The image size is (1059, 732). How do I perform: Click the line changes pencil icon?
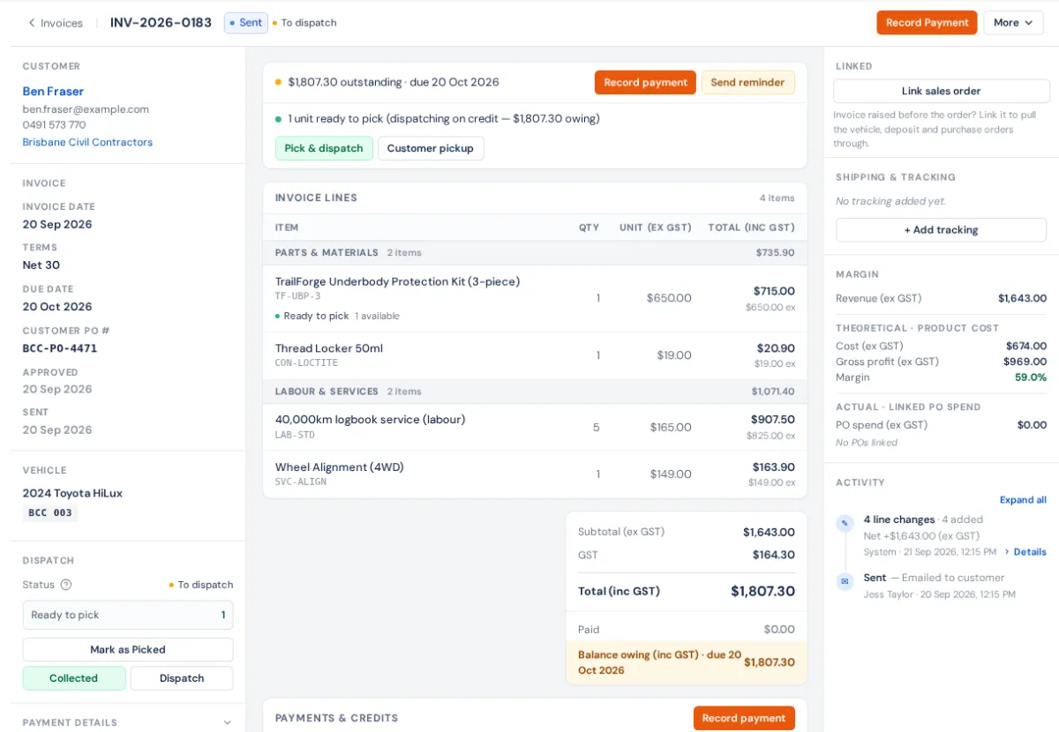click(845, 523)
